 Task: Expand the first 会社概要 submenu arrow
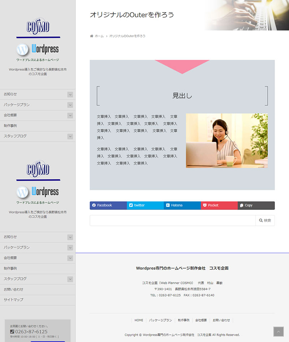tap(70, 115)
